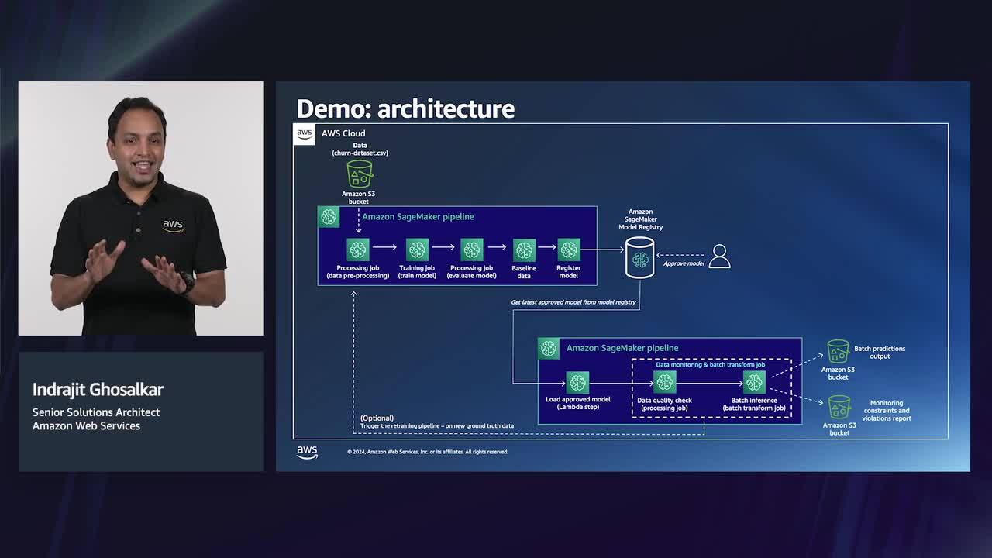Click the SageMaker Model Registry database icon
The width and height of the screenshot is (992, 558).
coord(639,257)
